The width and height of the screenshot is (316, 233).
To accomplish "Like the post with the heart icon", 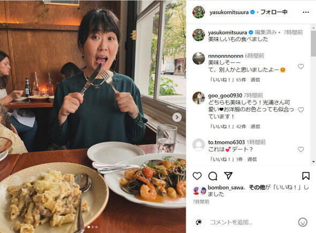I will pyautogui.click(x=197, y=176).
